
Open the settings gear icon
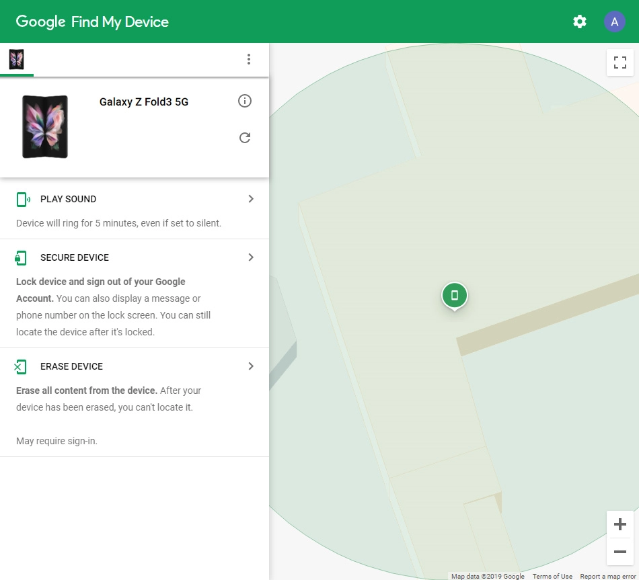pyautogui.click(x=580, y=22)
